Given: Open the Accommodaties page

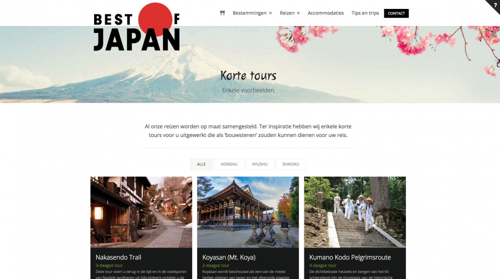Looking at the screenshot, I should tap(325, 13).
